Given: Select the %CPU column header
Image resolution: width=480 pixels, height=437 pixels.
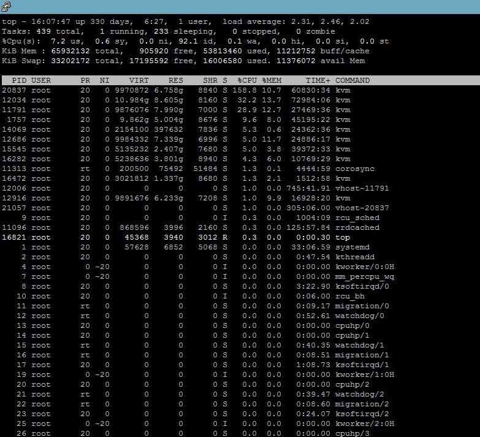Looking at the screenshot, I should click(x=247, y=80).
